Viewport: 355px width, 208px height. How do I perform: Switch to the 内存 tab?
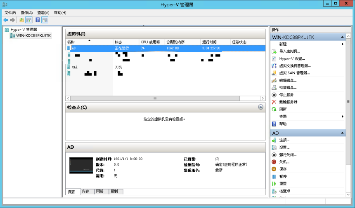click(x=87, y=192)
